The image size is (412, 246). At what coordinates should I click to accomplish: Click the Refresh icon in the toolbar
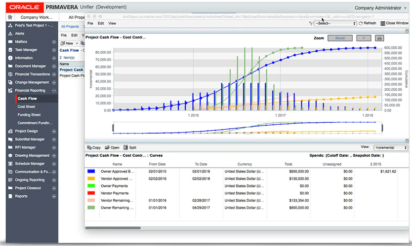[361, 23]
